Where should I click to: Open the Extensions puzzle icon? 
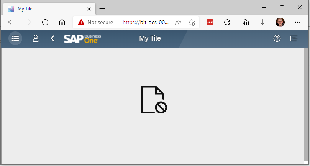click(x=227, y=22)
